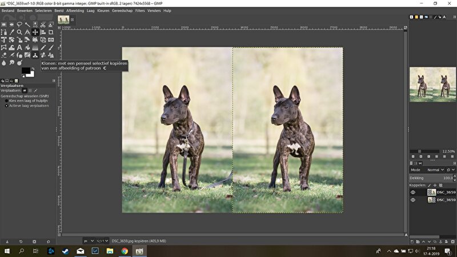Select the Color Picker eyedropper tool
The width and height of the screenshot is (457, 257).
(x=11, y=32)
